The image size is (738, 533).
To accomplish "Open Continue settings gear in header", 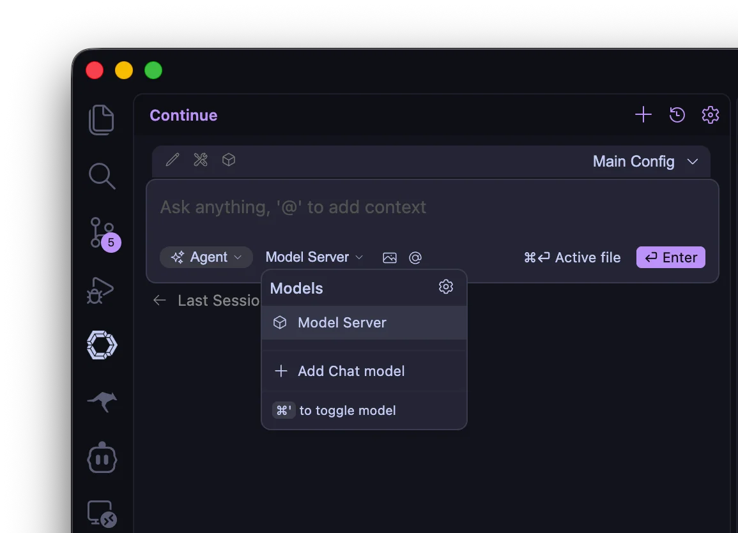I will [711, 115].
